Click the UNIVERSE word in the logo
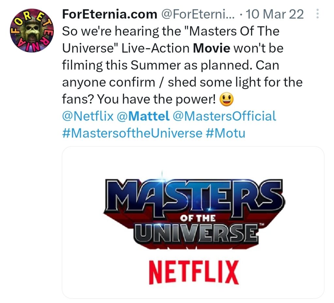Screen dimensions: 334x303 (196, 233)
